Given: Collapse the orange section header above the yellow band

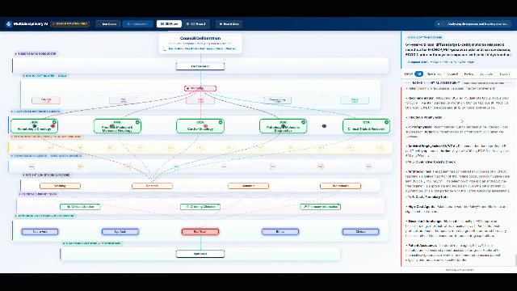Looking at the screenshot, I should 47,137.
